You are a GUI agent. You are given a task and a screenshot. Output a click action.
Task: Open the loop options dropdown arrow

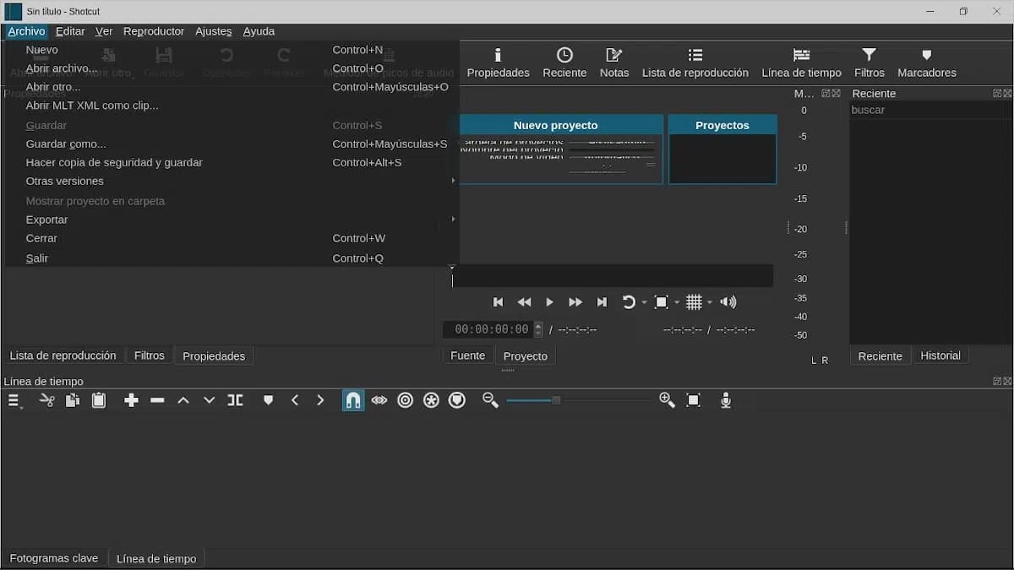644,302
